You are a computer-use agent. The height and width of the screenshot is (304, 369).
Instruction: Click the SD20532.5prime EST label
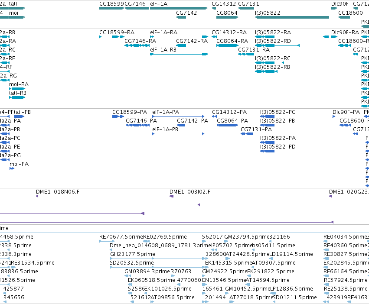(132, 263)
